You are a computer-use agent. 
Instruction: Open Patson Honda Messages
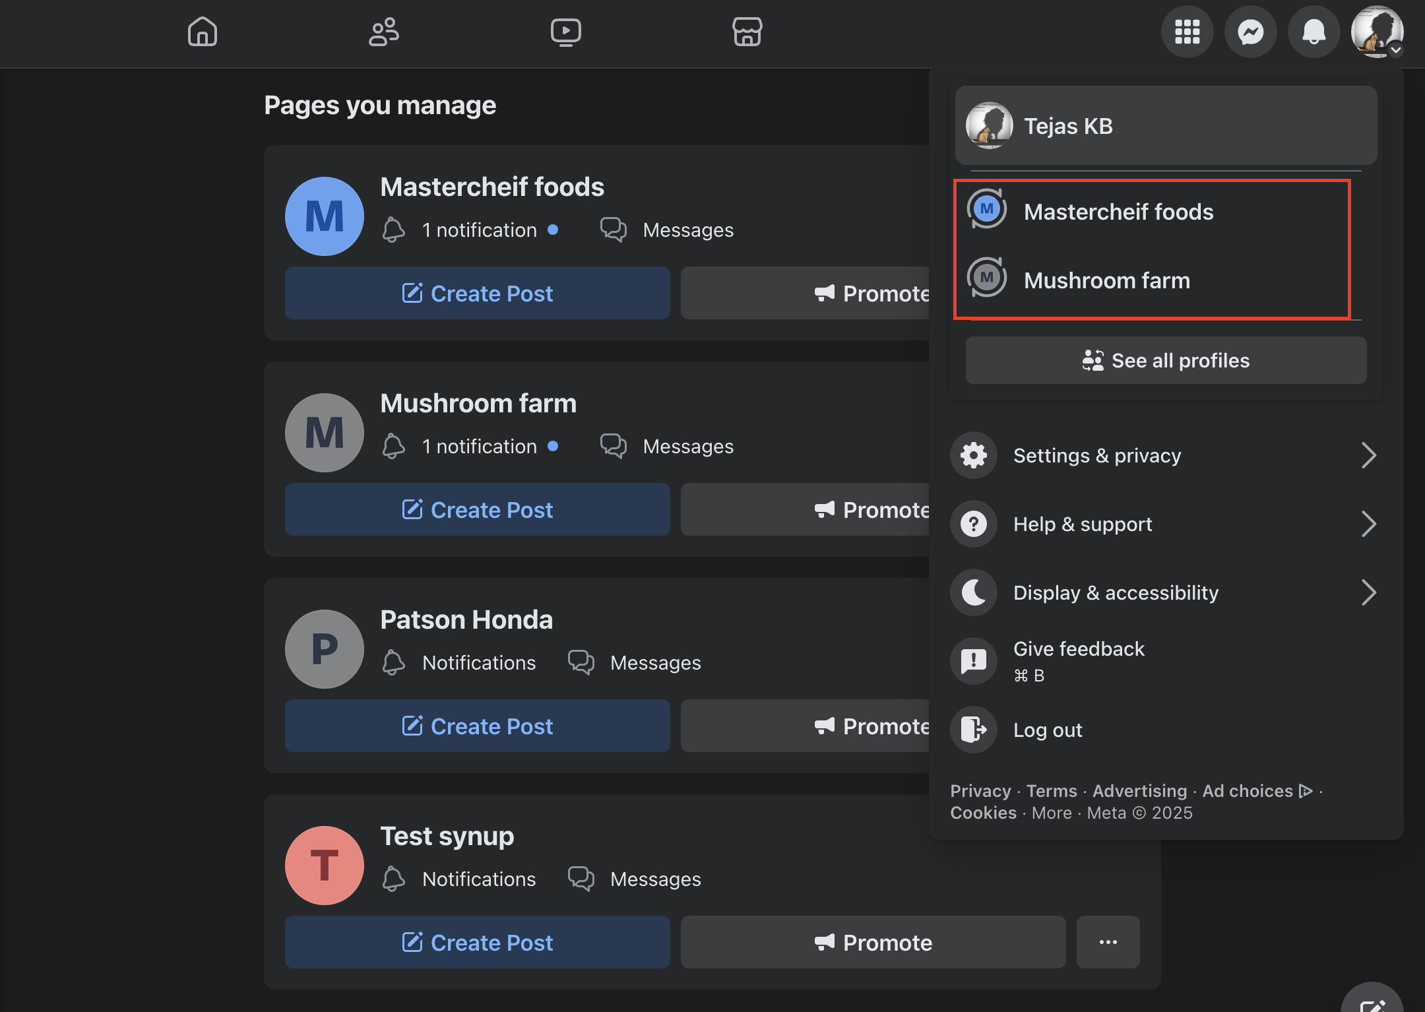coord(635,662)
